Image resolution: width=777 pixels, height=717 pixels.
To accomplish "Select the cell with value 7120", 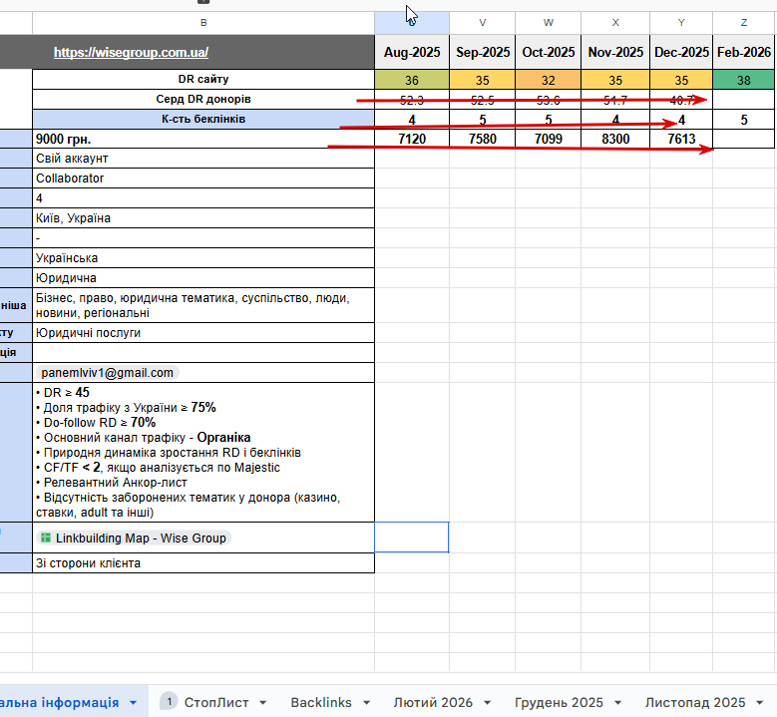I will 412,139.
